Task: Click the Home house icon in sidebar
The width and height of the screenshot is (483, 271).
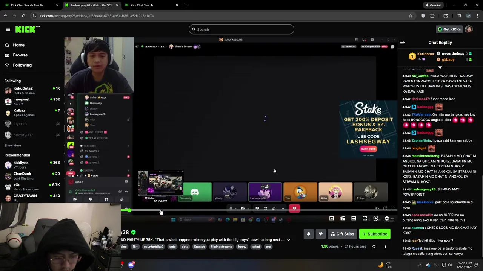Action: 7,45
